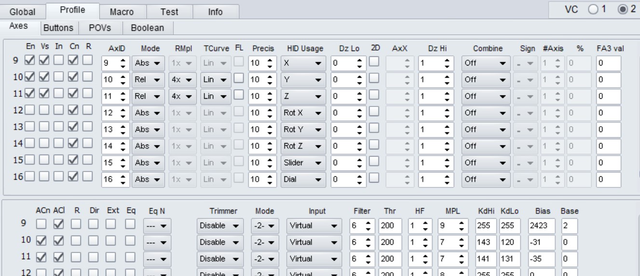This screenshot has height=276, width=640.
Task: Click Bias field showing 2423
Action: click(541, 225)
